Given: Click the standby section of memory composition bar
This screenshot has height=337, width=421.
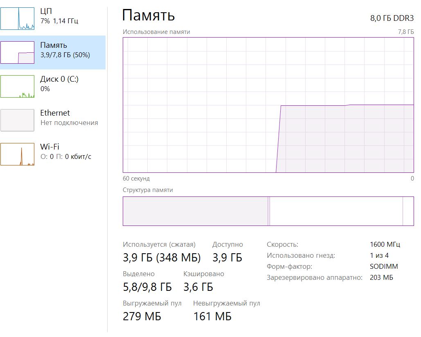Looking at the screenshot, I should pyautogui.click(x=335, y=211).
